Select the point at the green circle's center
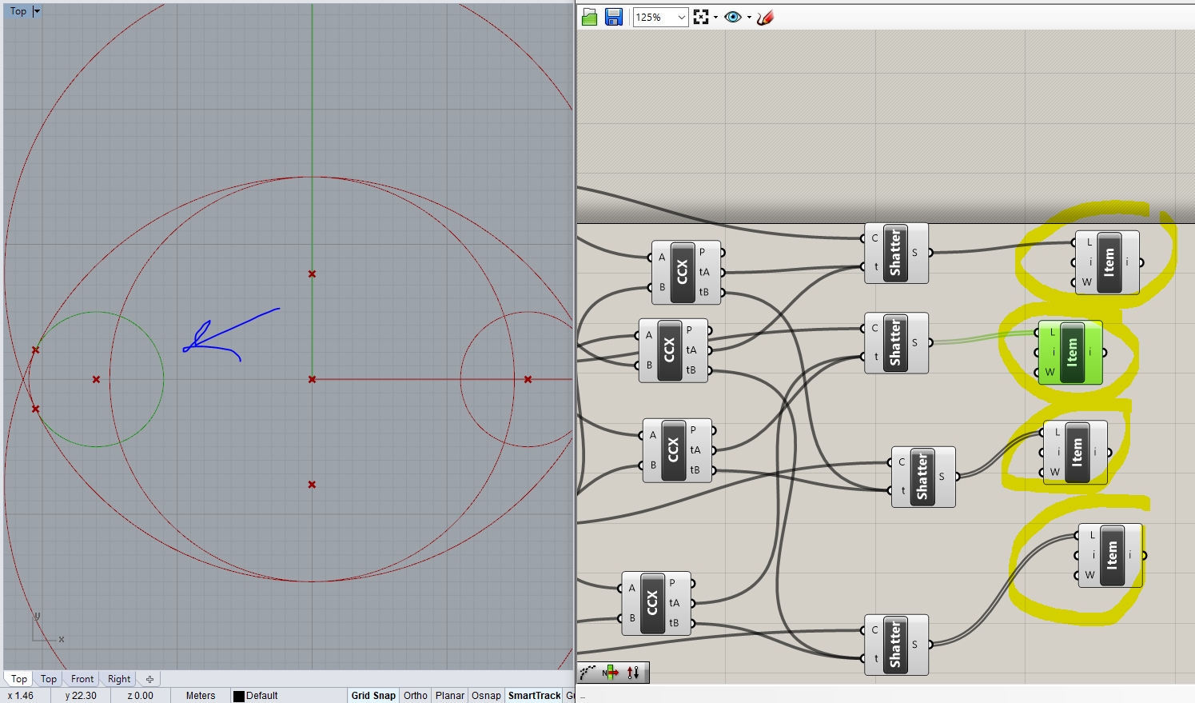This screenshot has width=1195, height=703. pos(96,379)
